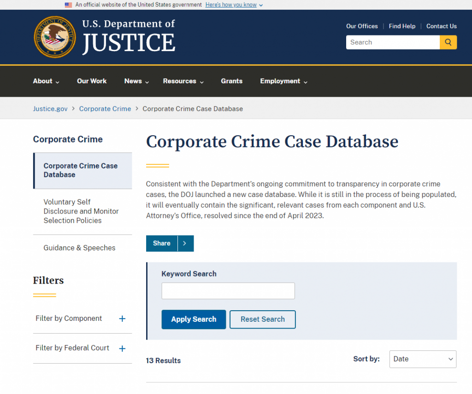The height and width of the screenshot is (394, 472).
Task: Expand Filter by Component plus icon
Action: tap(122, 319)
